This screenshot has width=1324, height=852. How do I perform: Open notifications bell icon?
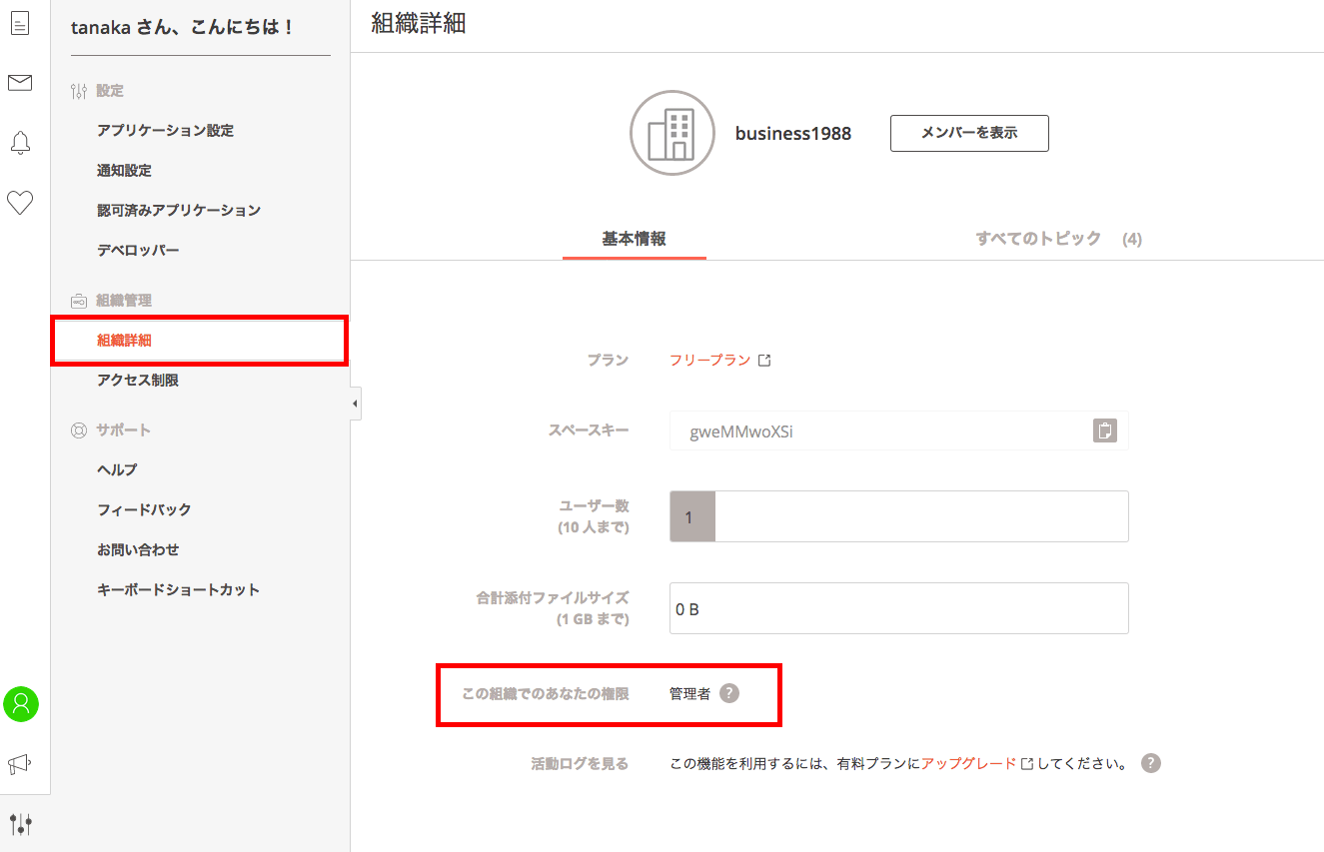point(20,143)
